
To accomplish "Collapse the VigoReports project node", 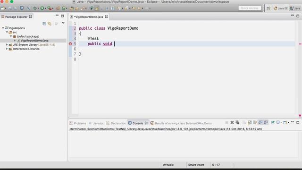I will click(3, 28).
